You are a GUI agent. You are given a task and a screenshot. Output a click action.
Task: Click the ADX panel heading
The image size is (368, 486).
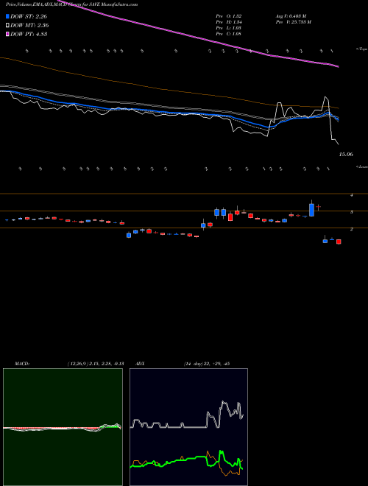click(x=140, y=364)
